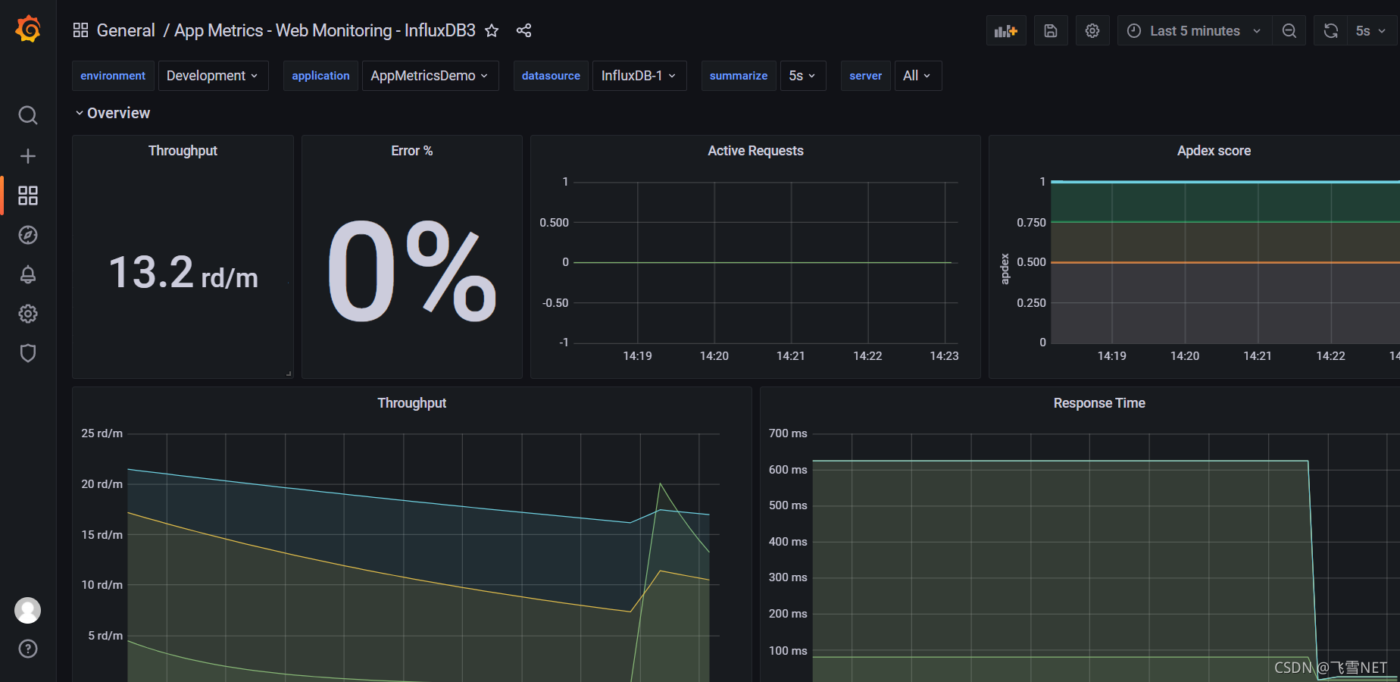The image size is (1400, 682).
Task: Open the Active Requests panel title menu
Action: tap(755, 151)
